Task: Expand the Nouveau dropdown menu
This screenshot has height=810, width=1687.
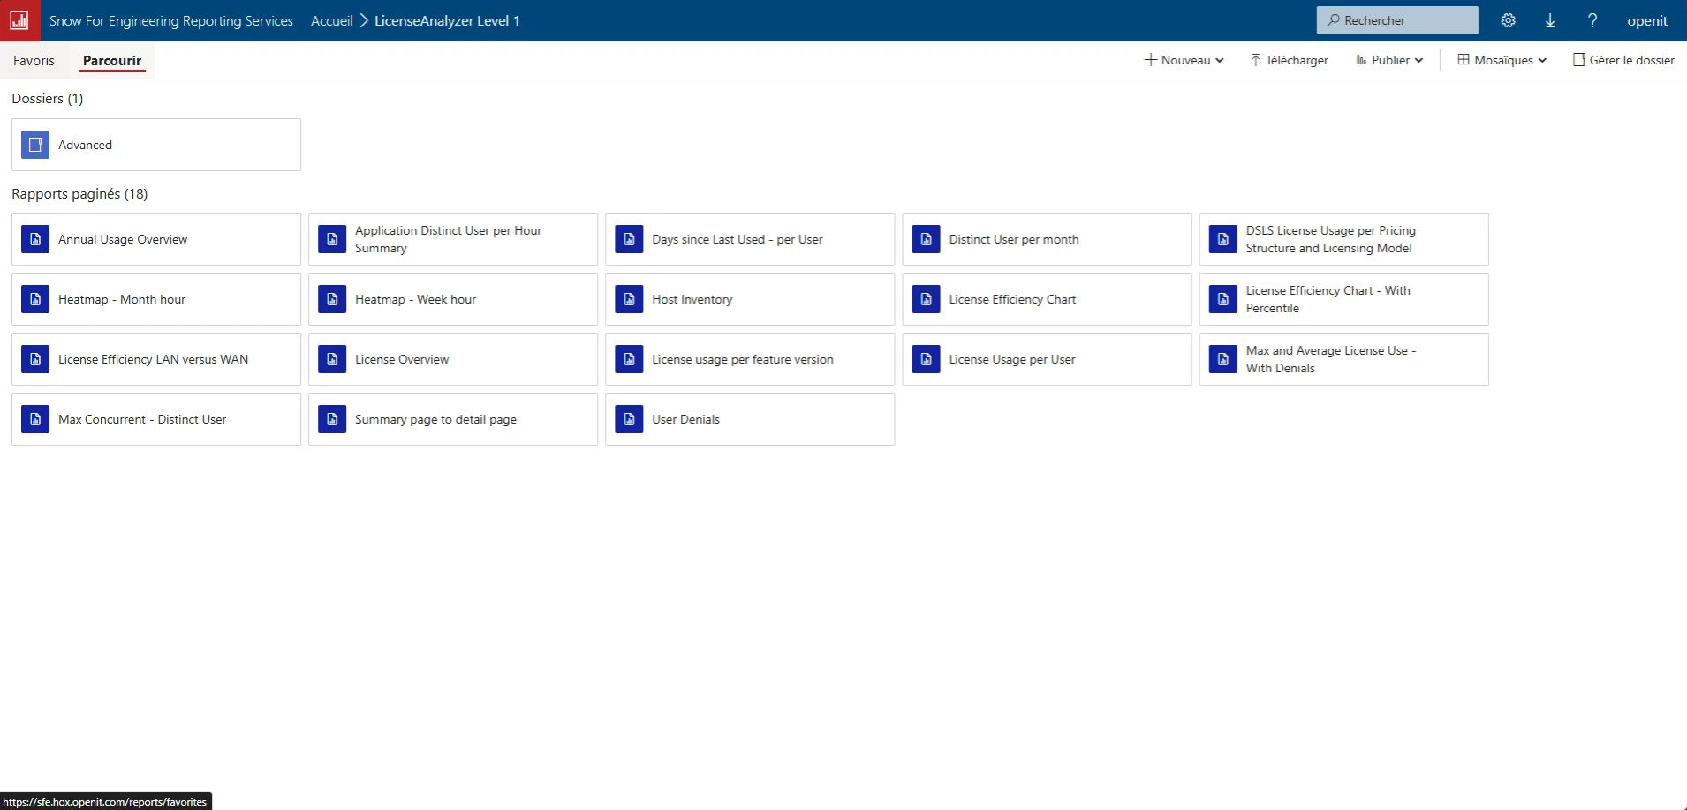Action: 1184,60
